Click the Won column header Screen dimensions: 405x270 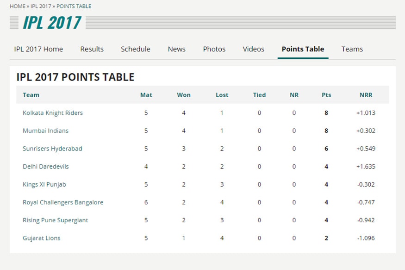point(184,95)
